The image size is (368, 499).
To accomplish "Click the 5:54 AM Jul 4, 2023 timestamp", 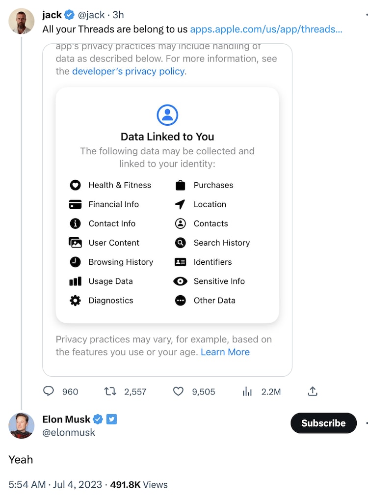I will coord(55,484).
